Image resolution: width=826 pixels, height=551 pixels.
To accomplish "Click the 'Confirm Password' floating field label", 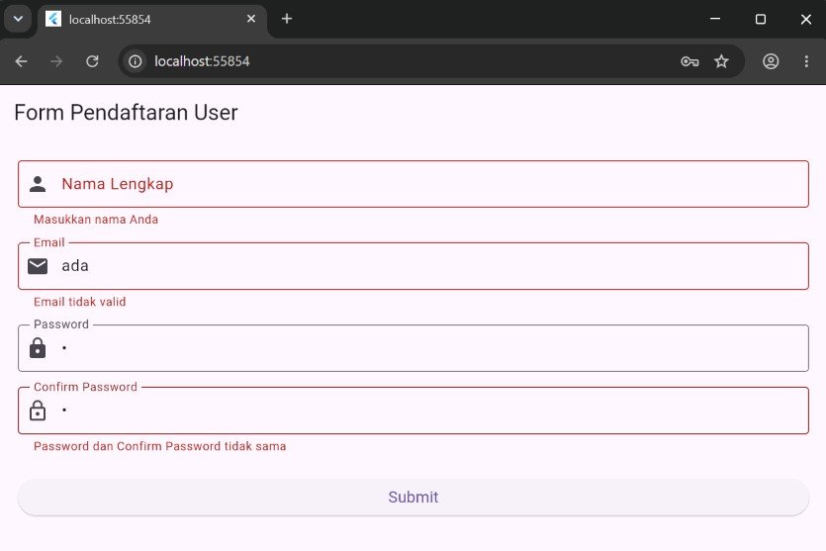I will point(85,387).
